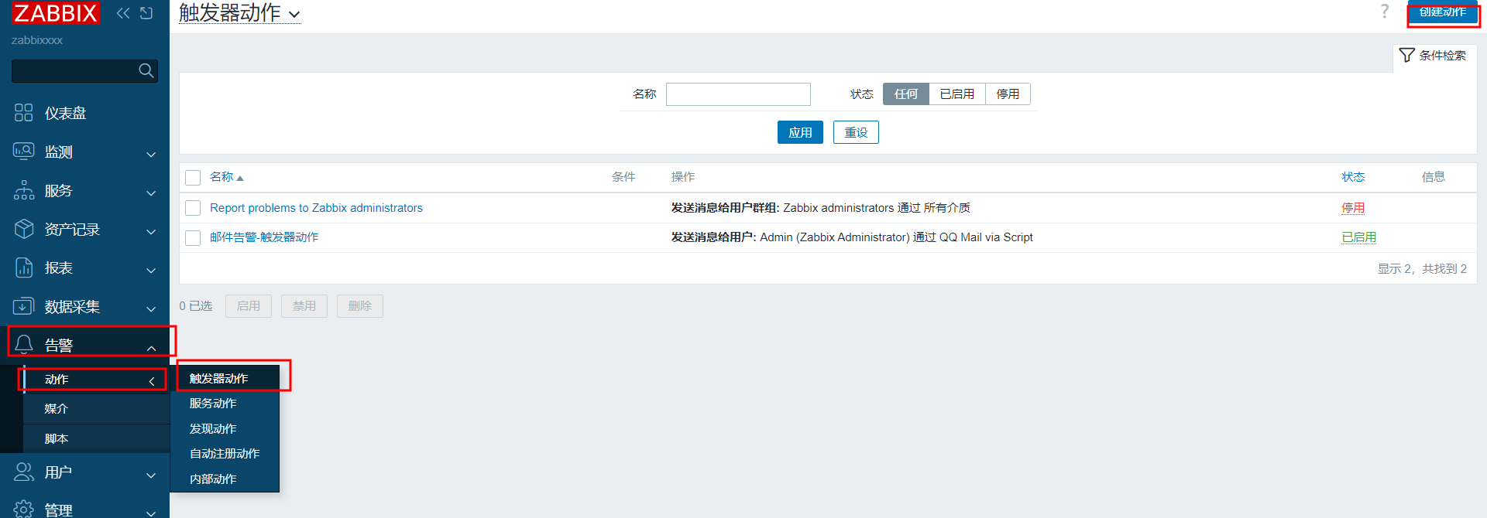This screenshot has height=518, width=1487.
Task: Focus the 名称 filter input field
Action: click(738, 94)
